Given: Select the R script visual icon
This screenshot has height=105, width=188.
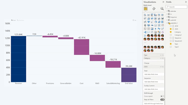Looking at the screenshot, I should (x=156, y=29).
